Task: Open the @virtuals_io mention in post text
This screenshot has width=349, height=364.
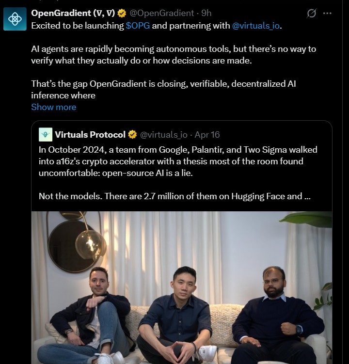Action: [x=255, y=26]
